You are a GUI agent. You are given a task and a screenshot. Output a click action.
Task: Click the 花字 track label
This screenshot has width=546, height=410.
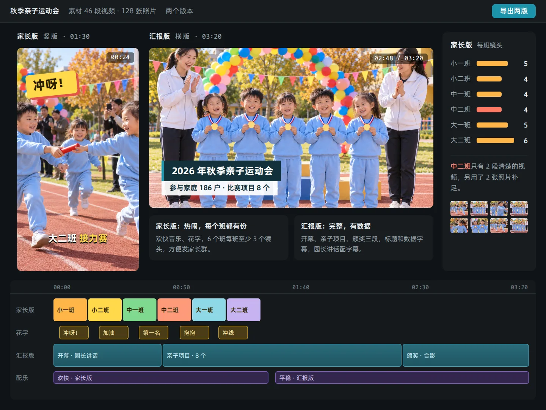pos(22,333)
